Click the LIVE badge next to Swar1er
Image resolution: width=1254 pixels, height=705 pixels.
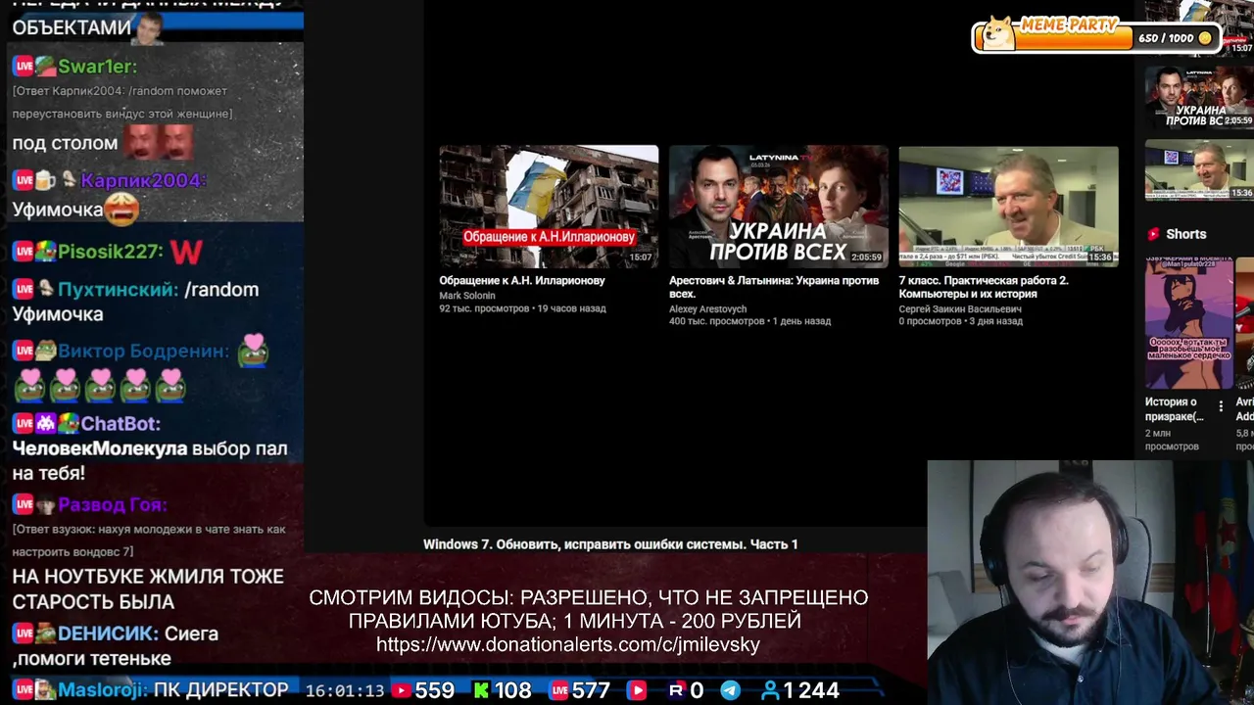[23, 67]
